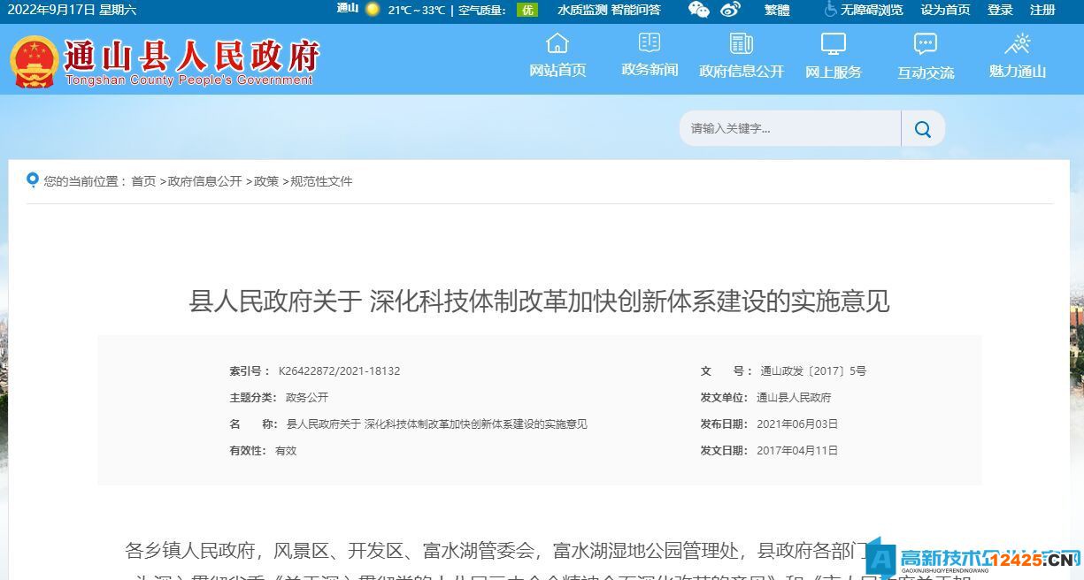Enable 无障碍浏览 accessibility browsing
This screenshot has width=1084, height=580.
coord(874,10)
